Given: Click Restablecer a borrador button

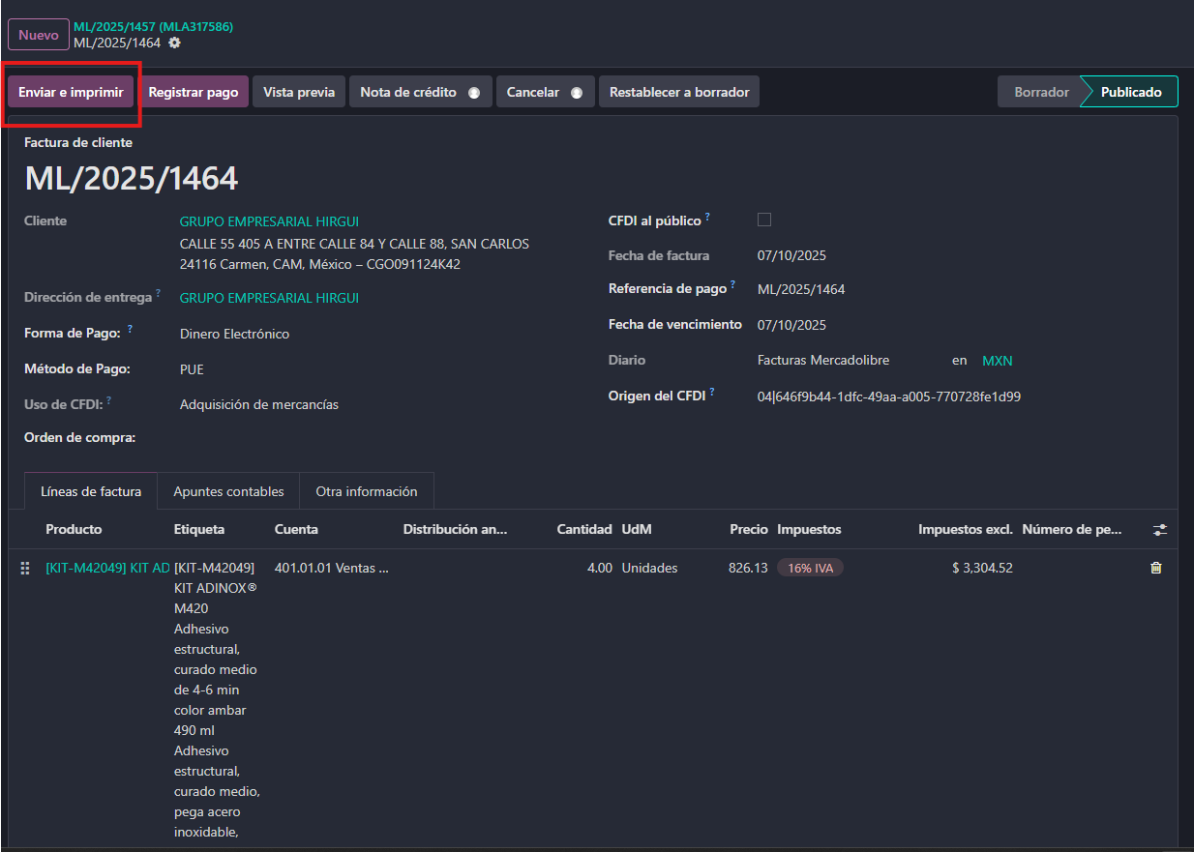Looking at the screenshot, I should pos(679,92).
